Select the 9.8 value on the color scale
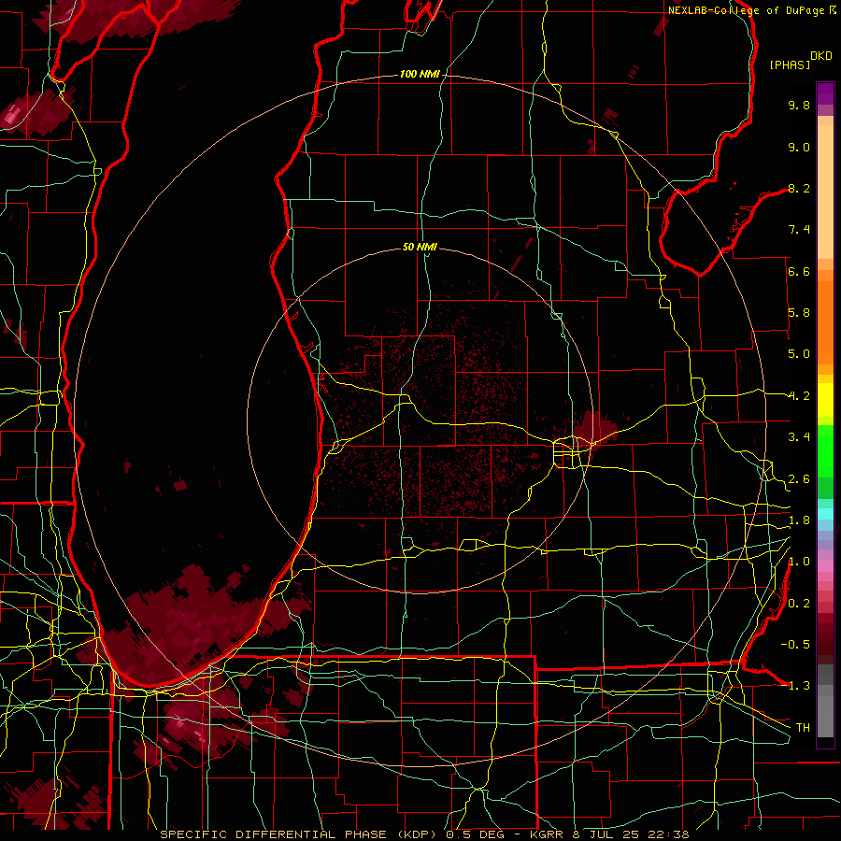841x841 pixels. tap(799, 105)
